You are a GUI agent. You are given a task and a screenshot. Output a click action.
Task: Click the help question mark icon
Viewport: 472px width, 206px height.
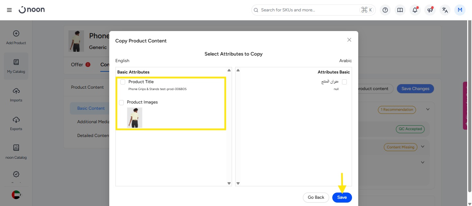385,10
